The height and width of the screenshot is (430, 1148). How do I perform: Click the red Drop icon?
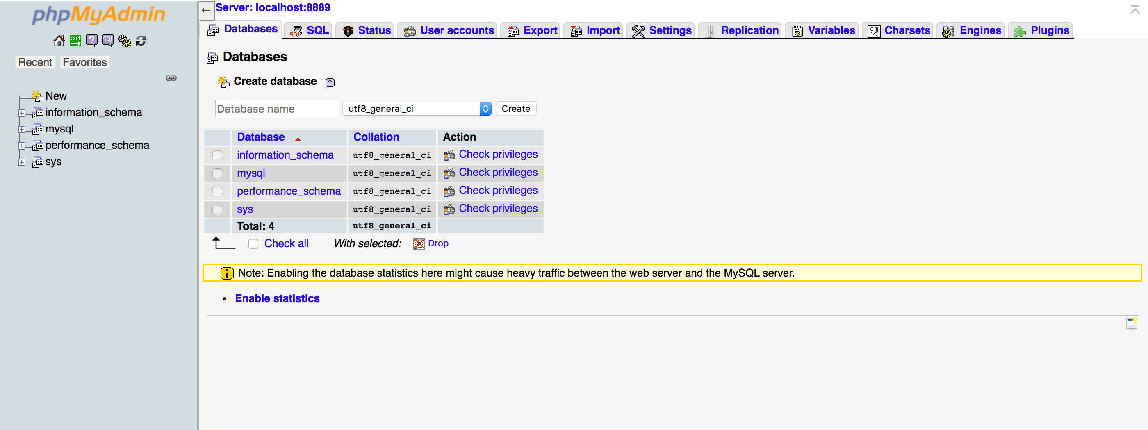[419, 244]
